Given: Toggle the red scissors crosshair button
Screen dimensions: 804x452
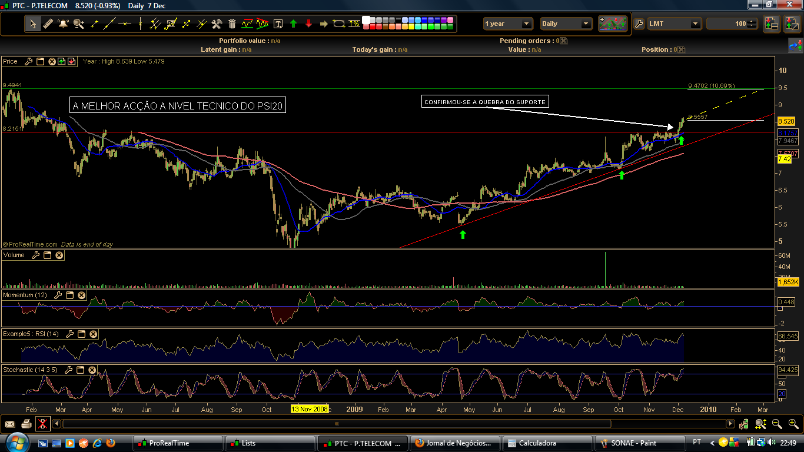Looking at the screenshot, I should point(42,423).
